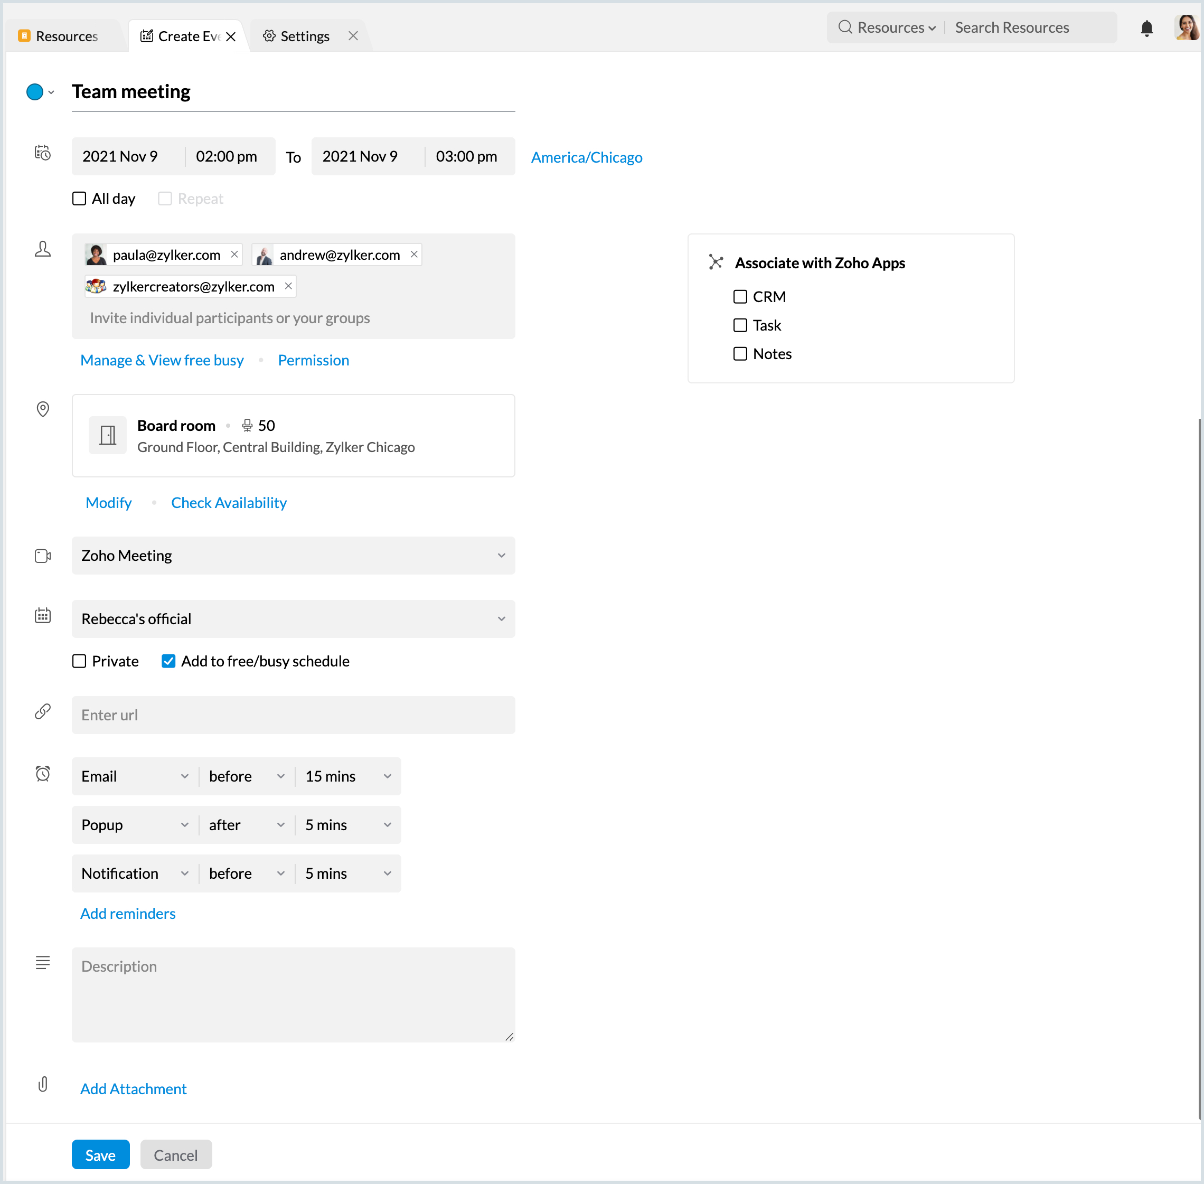This screenshot has width=1204, height=1184.
Task: Expand the Rebecca's official calendar dropdown
Action: pyautogui.click(x=293, y=619)
